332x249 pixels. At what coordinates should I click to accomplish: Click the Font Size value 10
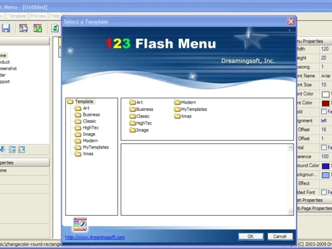[x=324, y=85]
